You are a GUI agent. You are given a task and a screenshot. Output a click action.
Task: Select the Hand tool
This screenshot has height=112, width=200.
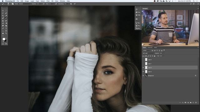3,33
